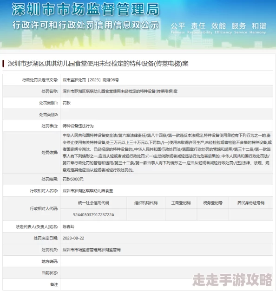
Task: Select the 特种设备违法行为 reason text
Action: click(78, 126)
